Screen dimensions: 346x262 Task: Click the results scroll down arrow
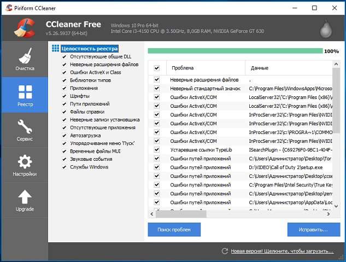point(336,206)
